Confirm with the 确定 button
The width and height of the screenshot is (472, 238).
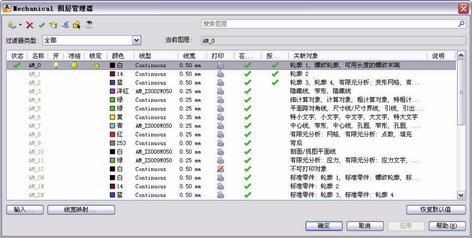click(x=324, y=226)
